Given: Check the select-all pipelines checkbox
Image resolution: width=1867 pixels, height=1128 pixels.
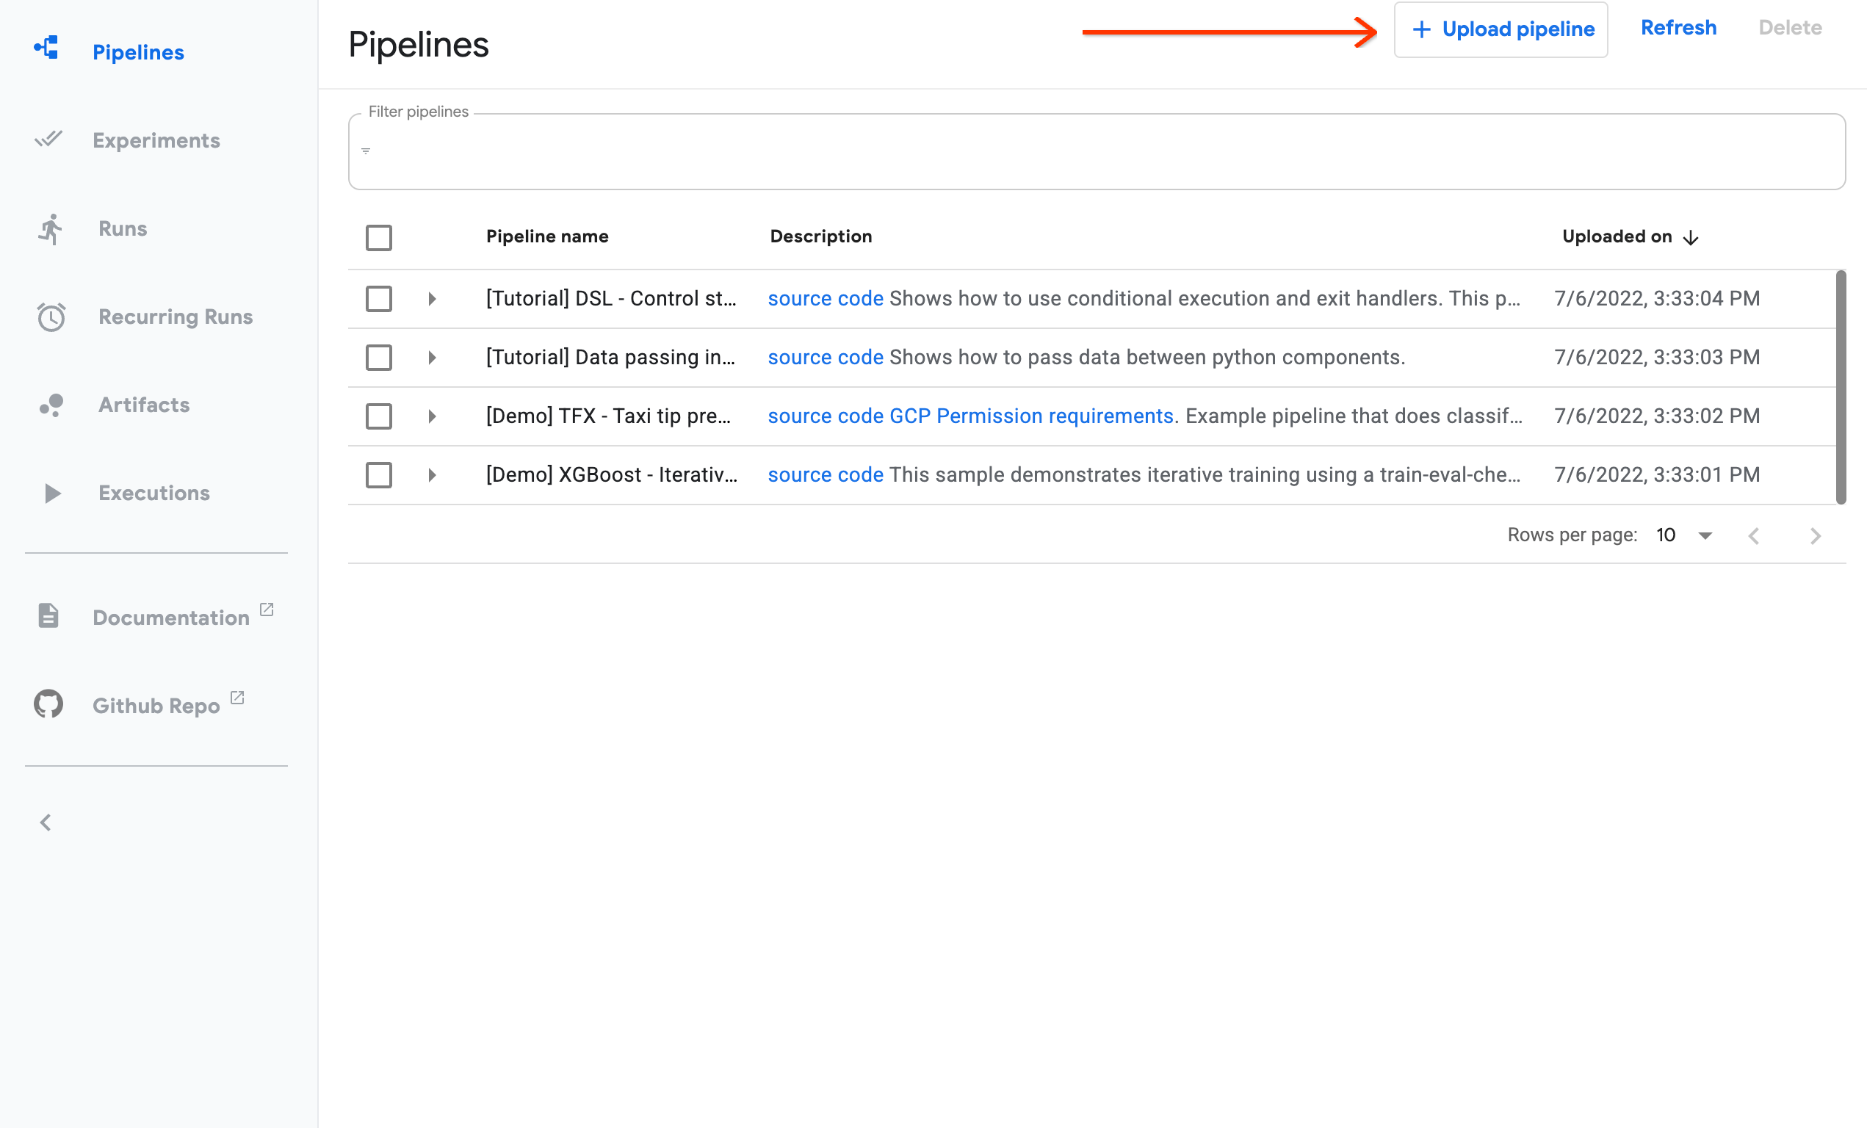Looking at the screenshot, I should coord(379,238).
